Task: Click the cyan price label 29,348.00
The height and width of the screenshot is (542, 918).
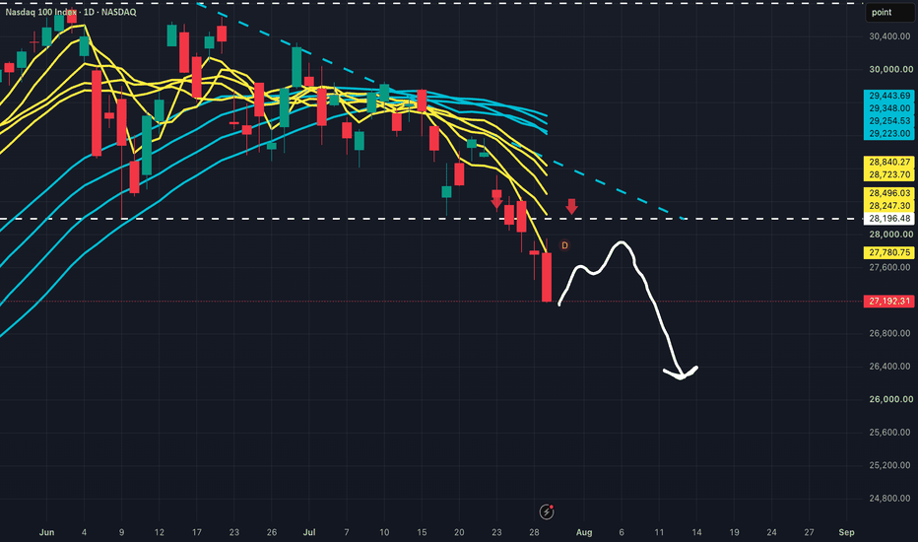Action: tap(888, 108)
